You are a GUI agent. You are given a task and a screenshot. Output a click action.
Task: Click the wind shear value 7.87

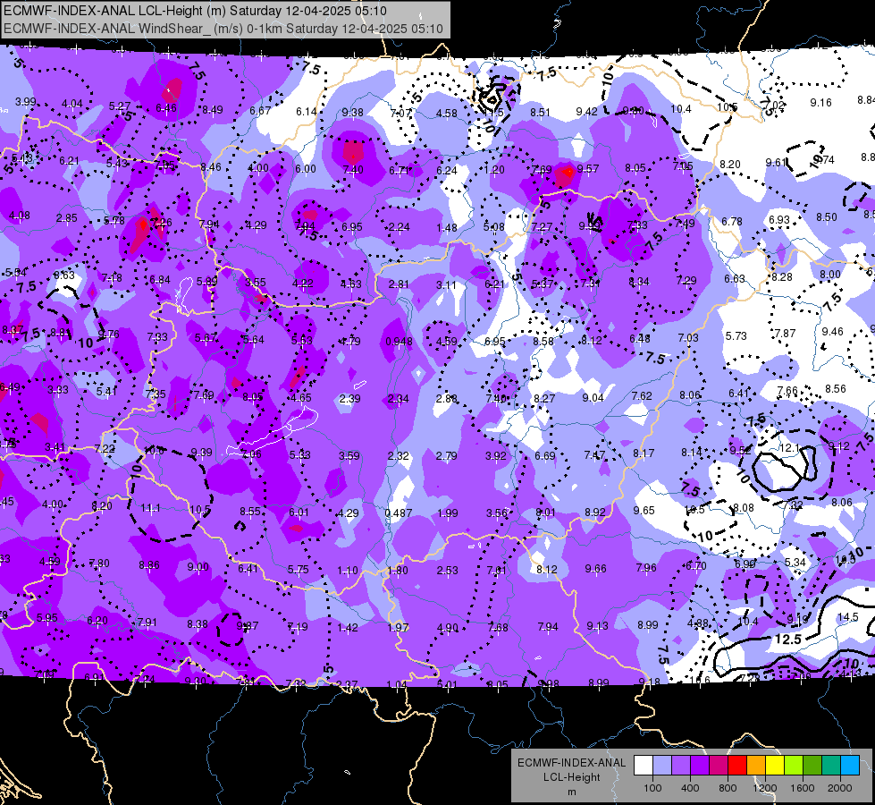785,334
